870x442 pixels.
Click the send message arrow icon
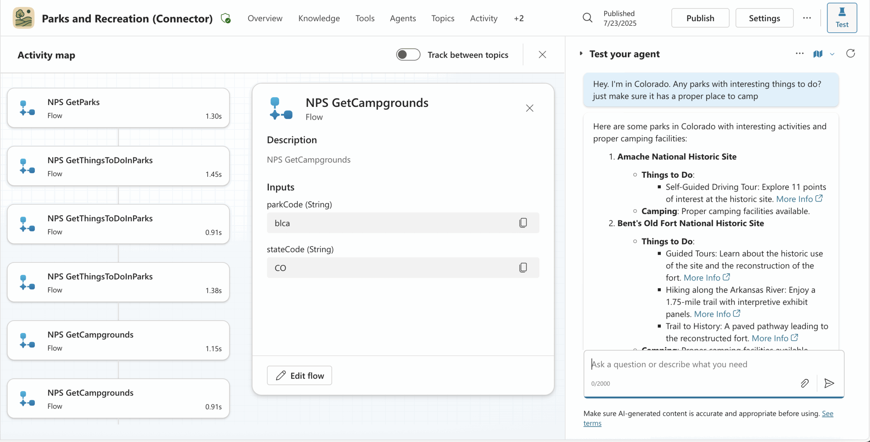tap(829, 383)
